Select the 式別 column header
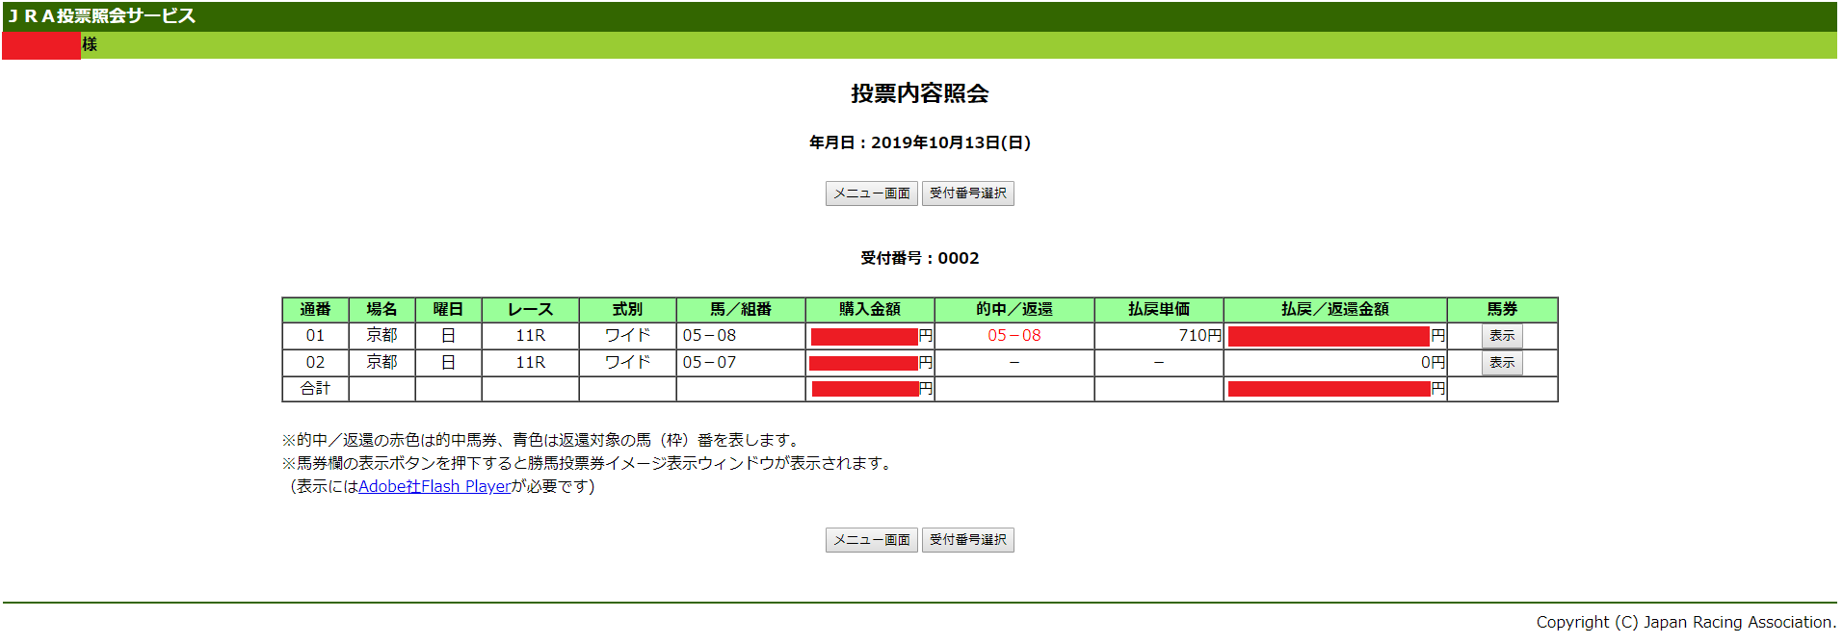This screenshot has width=1843, height=644. (x=627, y=309)
